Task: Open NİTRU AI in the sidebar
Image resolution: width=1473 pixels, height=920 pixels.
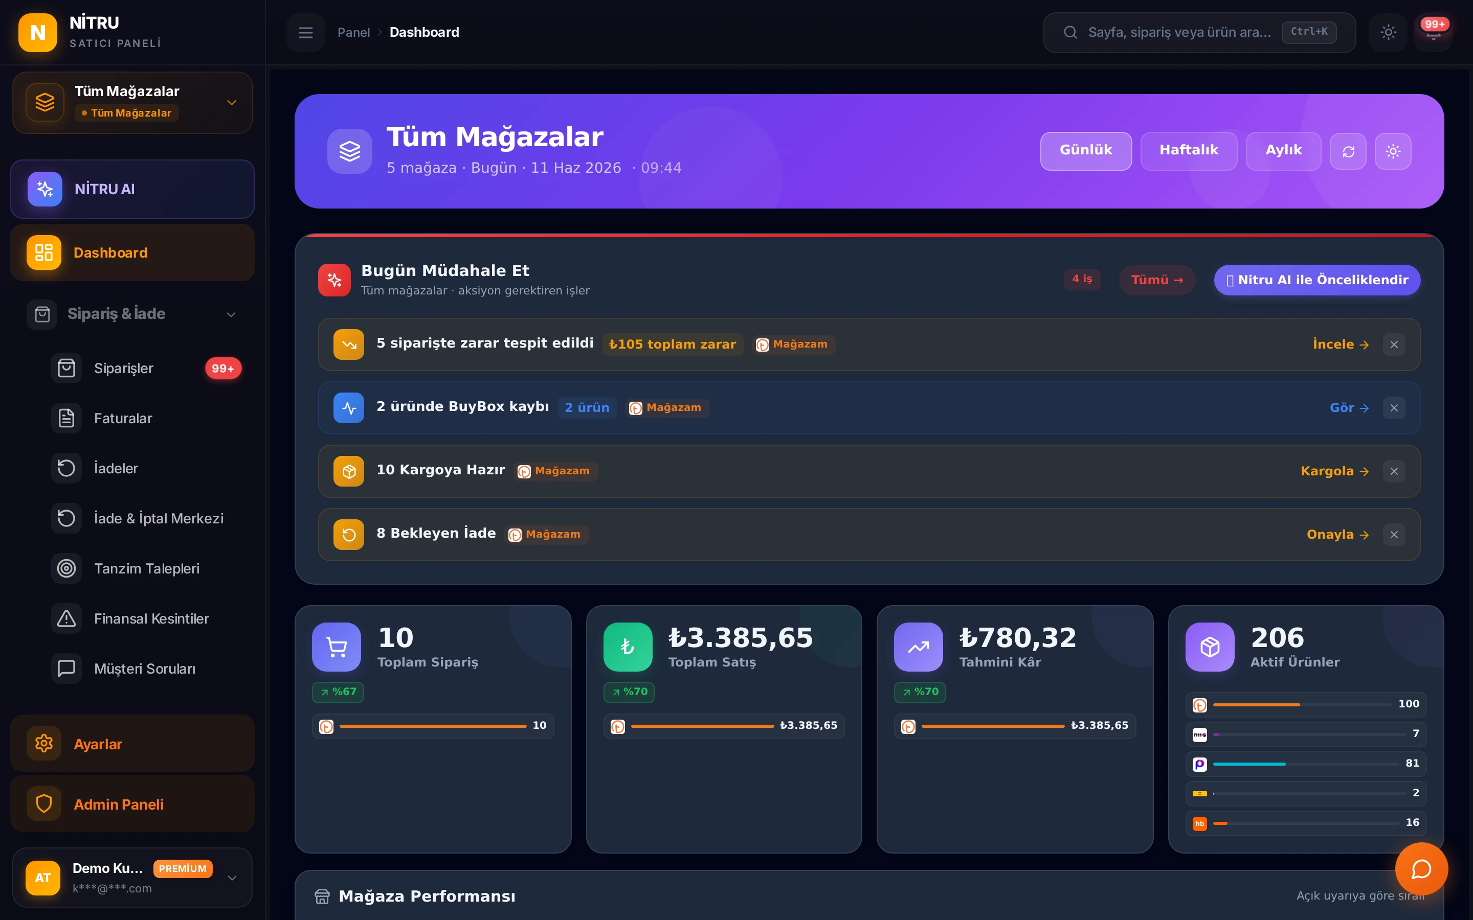Action: [132, 189]
